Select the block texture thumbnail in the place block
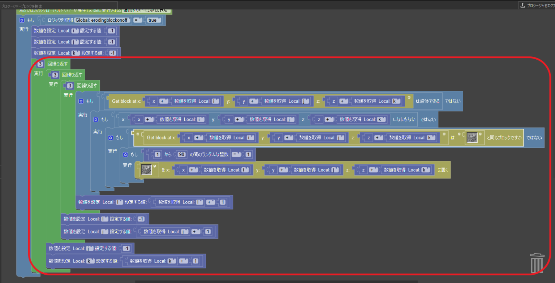 [147, 170]
